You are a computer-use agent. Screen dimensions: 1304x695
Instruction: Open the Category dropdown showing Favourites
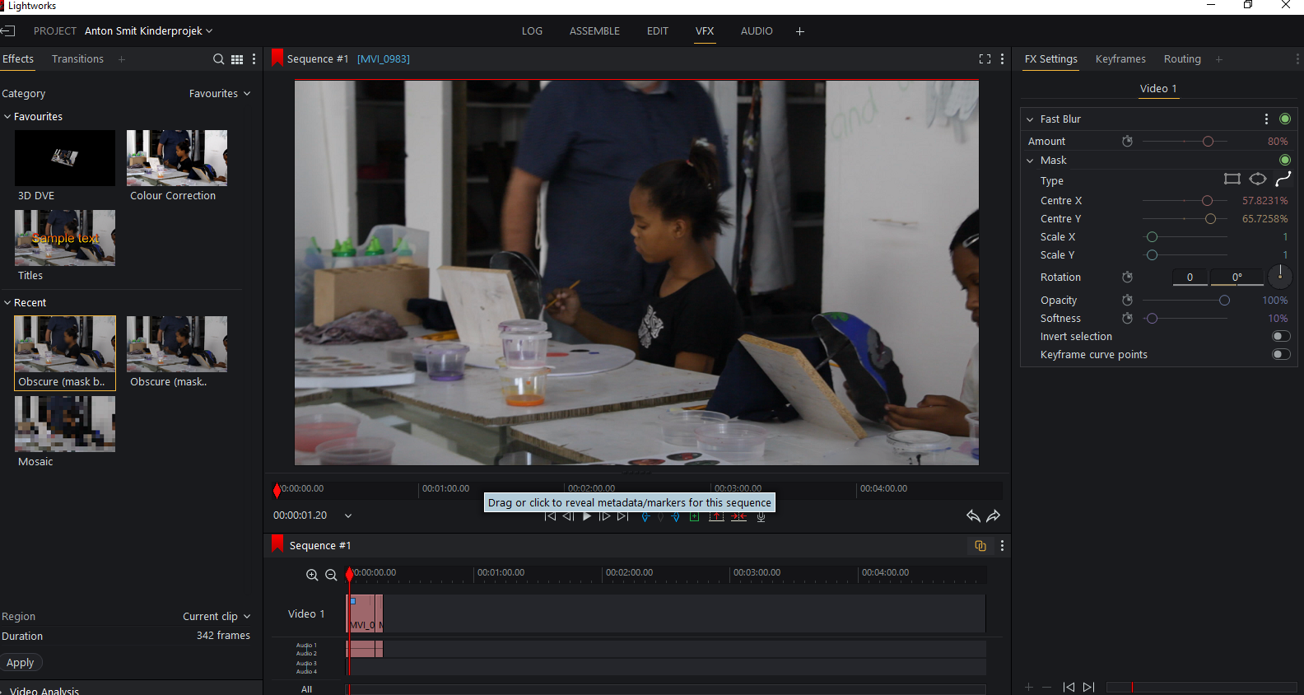click(x=220, y=94)
